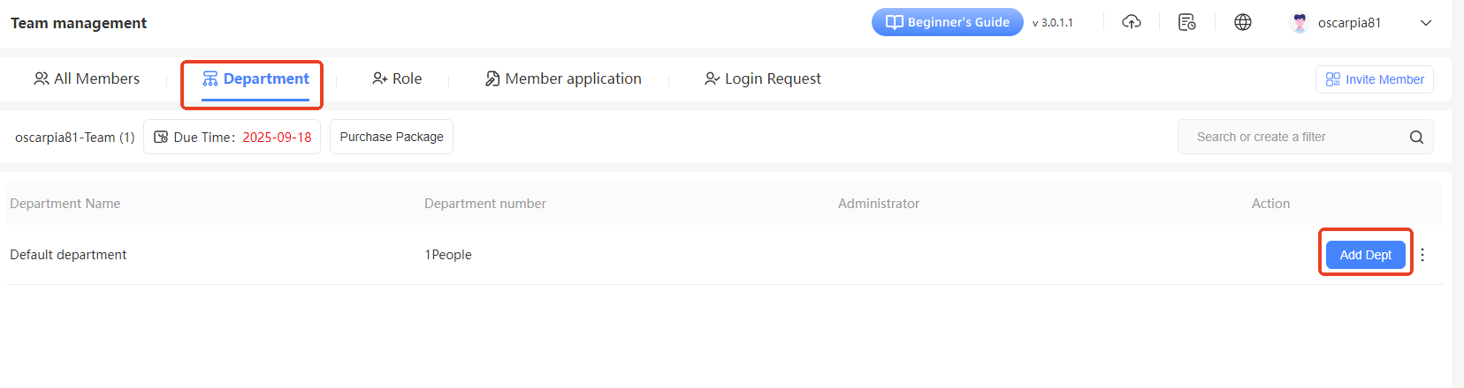Open the Beginner's Guide
The image size is (1464, 388).
(947, 22)
